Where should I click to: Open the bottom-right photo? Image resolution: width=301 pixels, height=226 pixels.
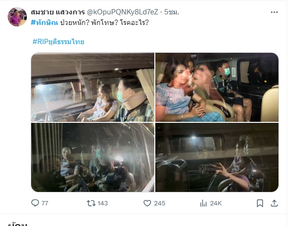217,157
